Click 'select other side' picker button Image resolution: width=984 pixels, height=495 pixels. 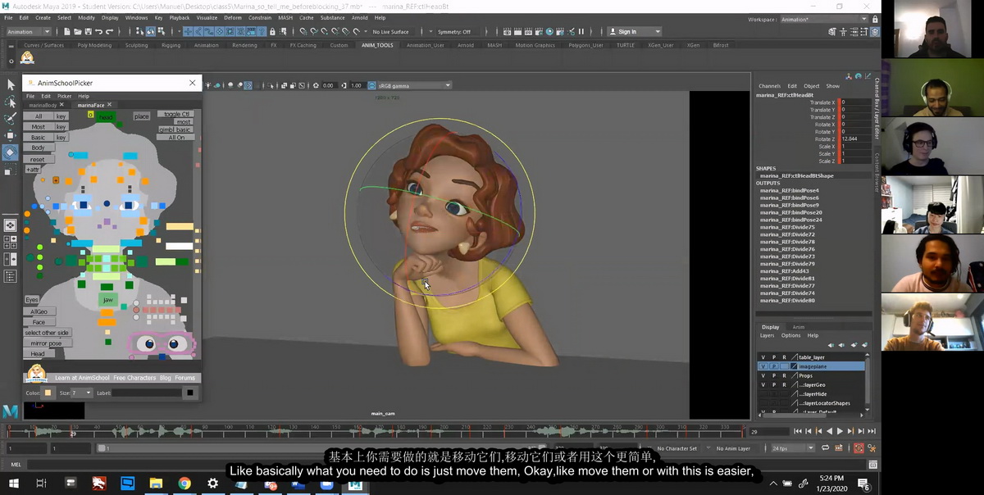tap(48, 333)
